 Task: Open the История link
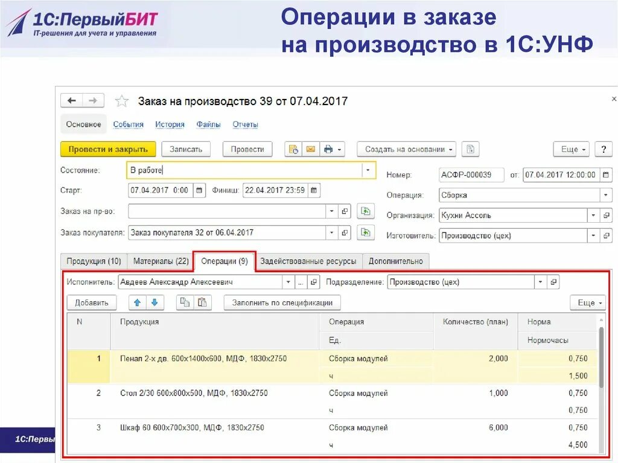(x=170, y=124)
